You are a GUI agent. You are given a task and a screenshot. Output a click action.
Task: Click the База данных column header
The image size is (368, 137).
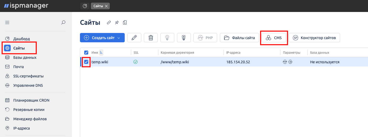[320, 53]
